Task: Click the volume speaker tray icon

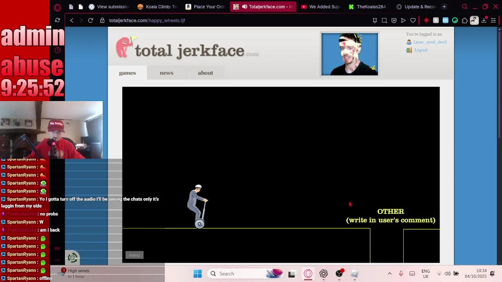Action: tap(447, 273)
